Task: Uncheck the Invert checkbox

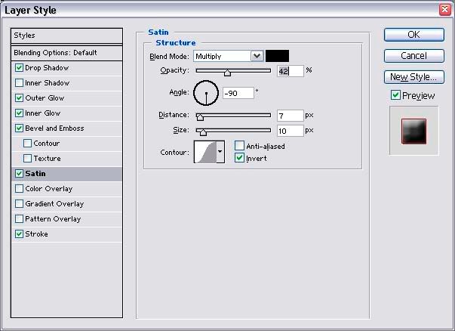Action: (x=239, y=158)
